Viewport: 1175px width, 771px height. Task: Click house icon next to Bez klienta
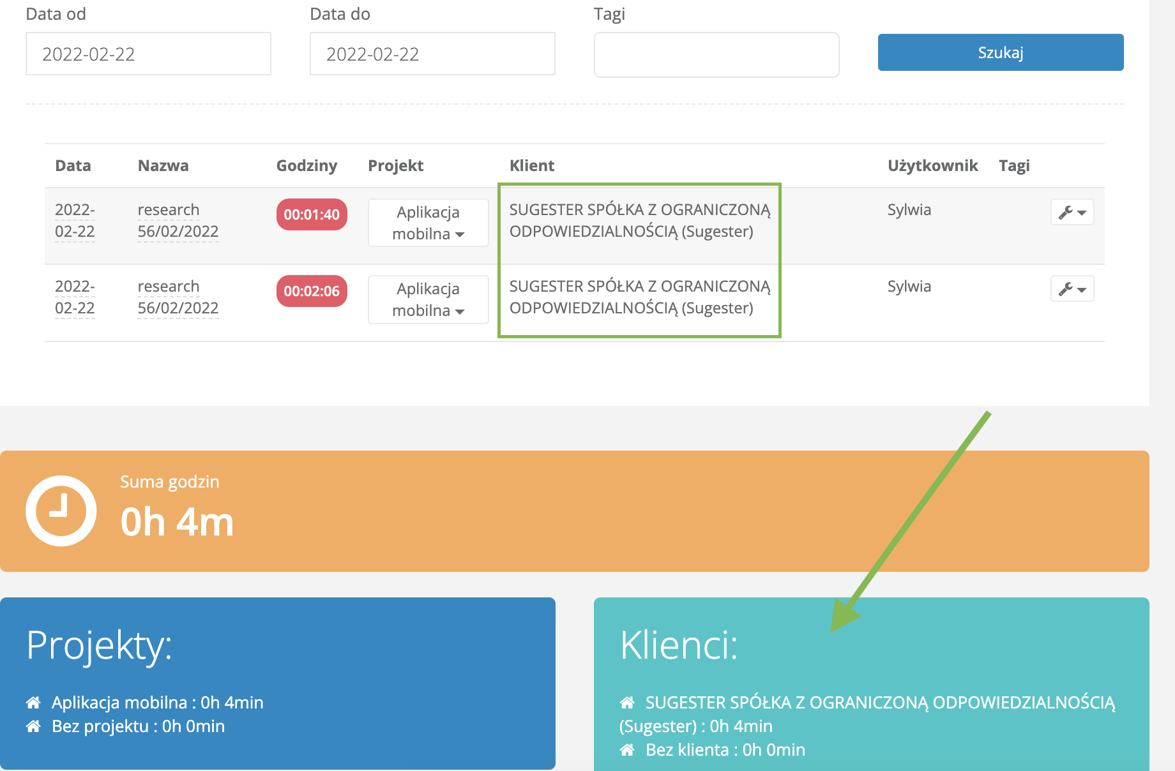627,749
